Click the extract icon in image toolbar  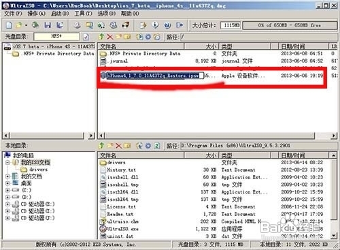point(139,37)
